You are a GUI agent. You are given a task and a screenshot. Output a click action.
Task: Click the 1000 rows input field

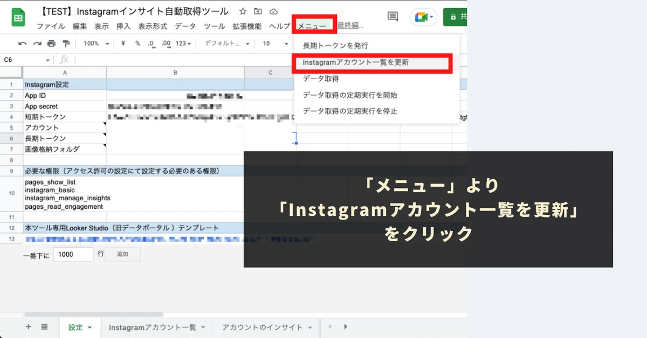coord(73,255)
